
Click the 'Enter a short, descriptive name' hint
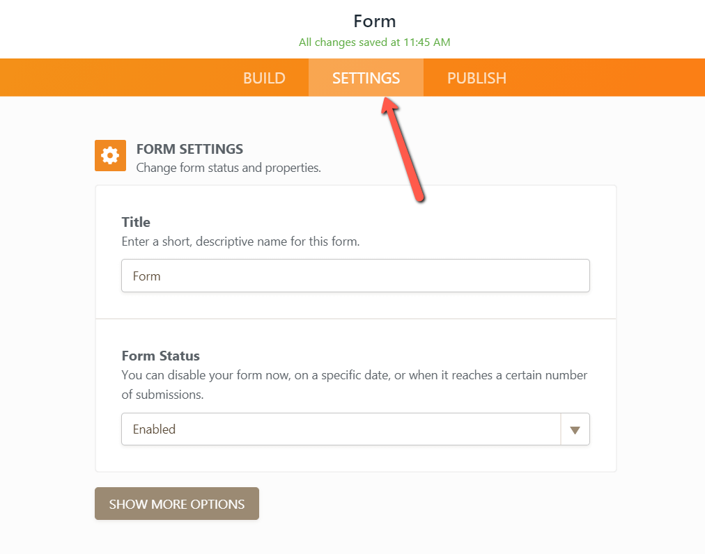[x=240, y=242]
